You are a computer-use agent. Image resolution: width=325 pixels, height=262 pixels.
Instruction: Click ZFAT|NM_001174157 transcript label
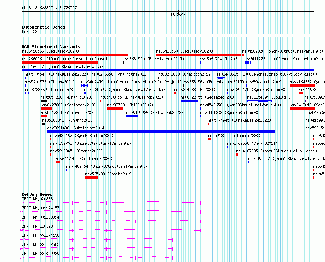[x=41, y=208]
